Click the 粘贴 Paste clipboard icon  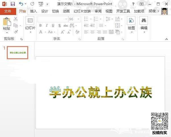[x=7, y=22]
